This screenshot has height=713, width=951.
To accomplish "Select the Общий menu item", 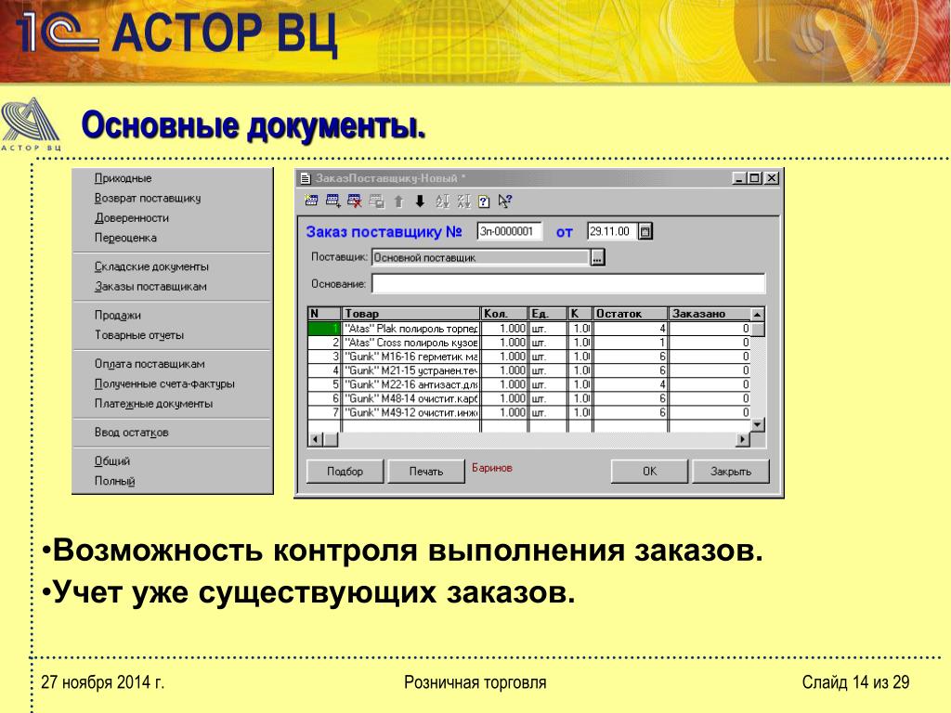I will [112, 460].
